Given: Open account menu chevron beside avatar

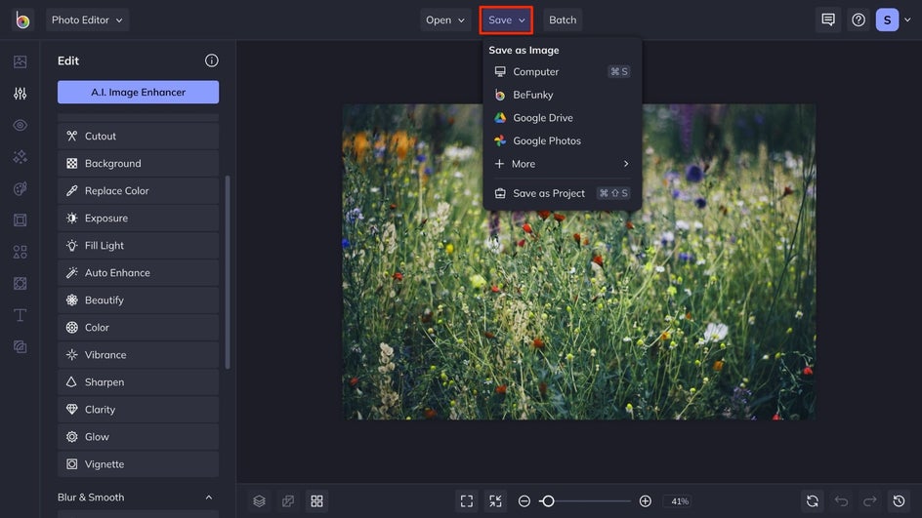Looking at the screenshot, I should 907,20.
